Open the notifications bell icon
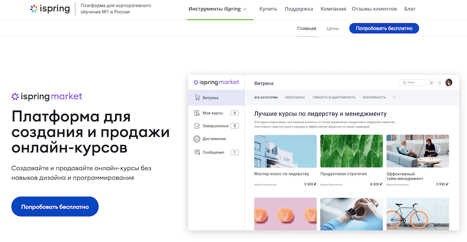 click(x=439, y=82)
